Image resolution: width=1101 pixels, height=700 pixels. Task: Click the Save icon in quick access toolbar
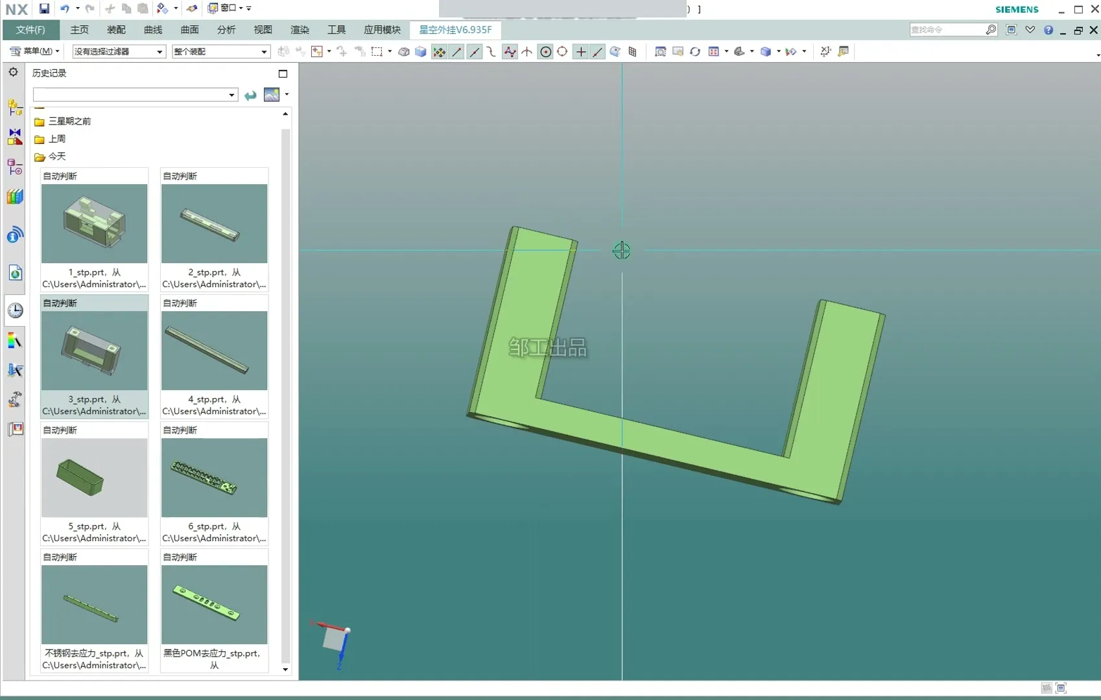point(44,8)
